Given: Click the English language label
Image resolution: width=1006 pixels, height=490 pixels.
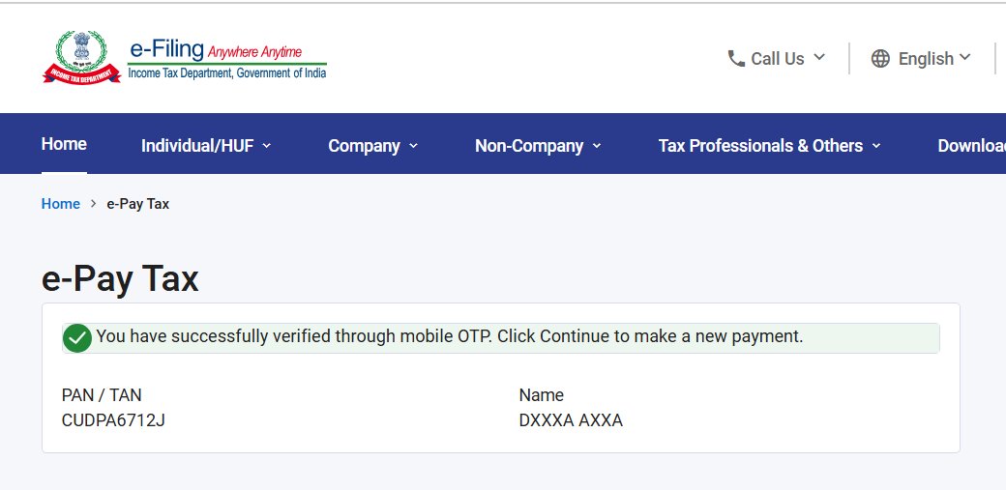Looking at the screenshot, I should (x=926, y=58).
